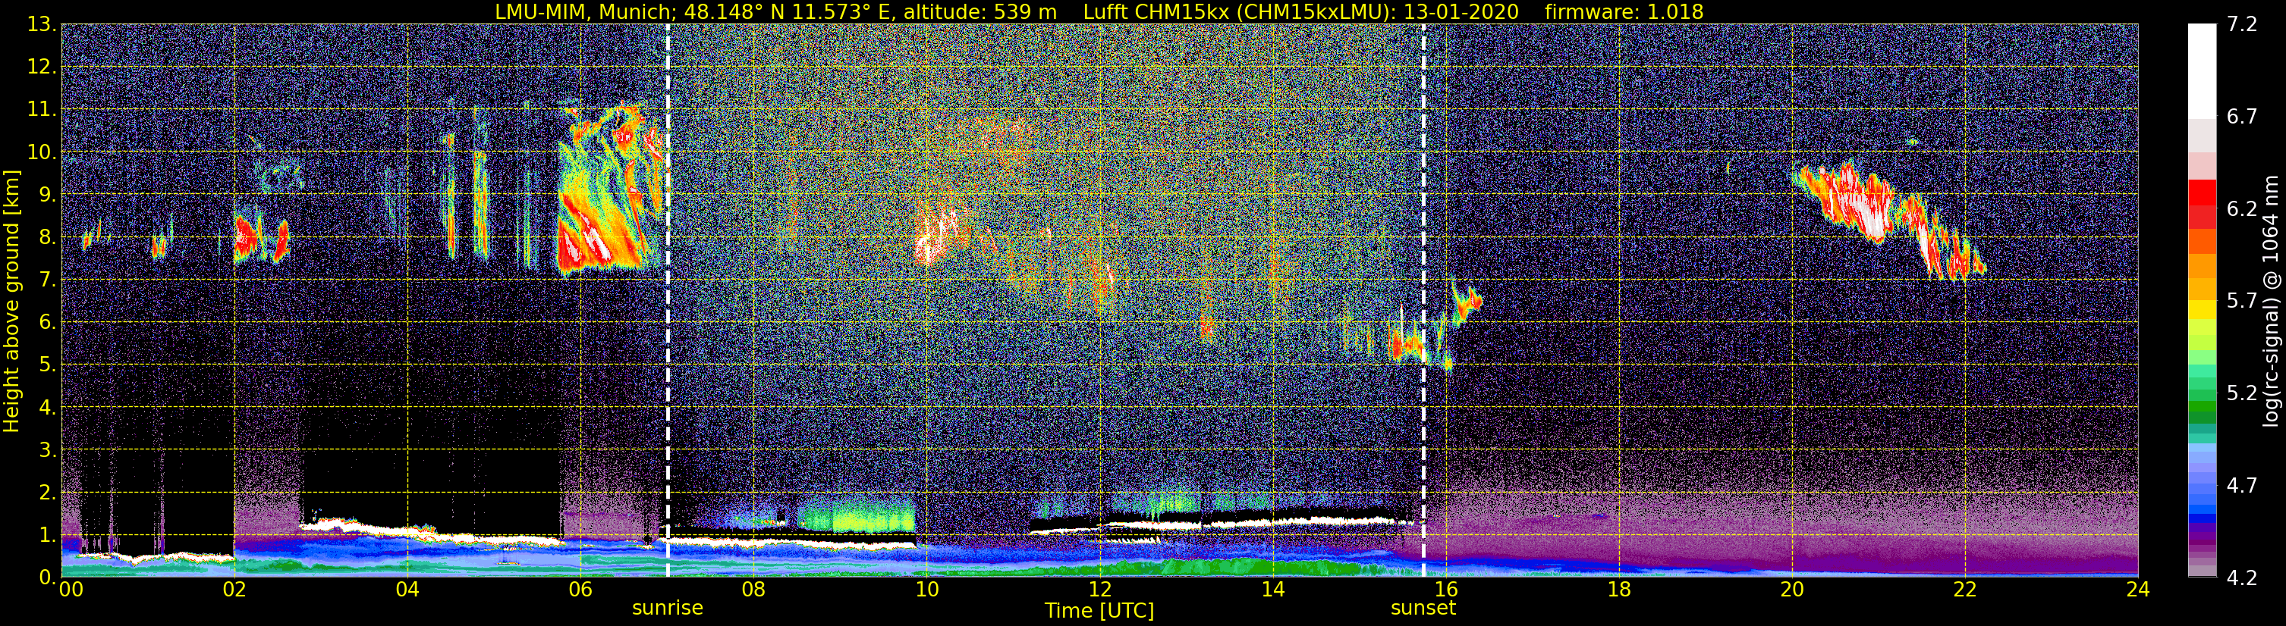Screen dimensions: 2286x626
Task: Click the white dashed sunrise line
Action: pos(668,301)
